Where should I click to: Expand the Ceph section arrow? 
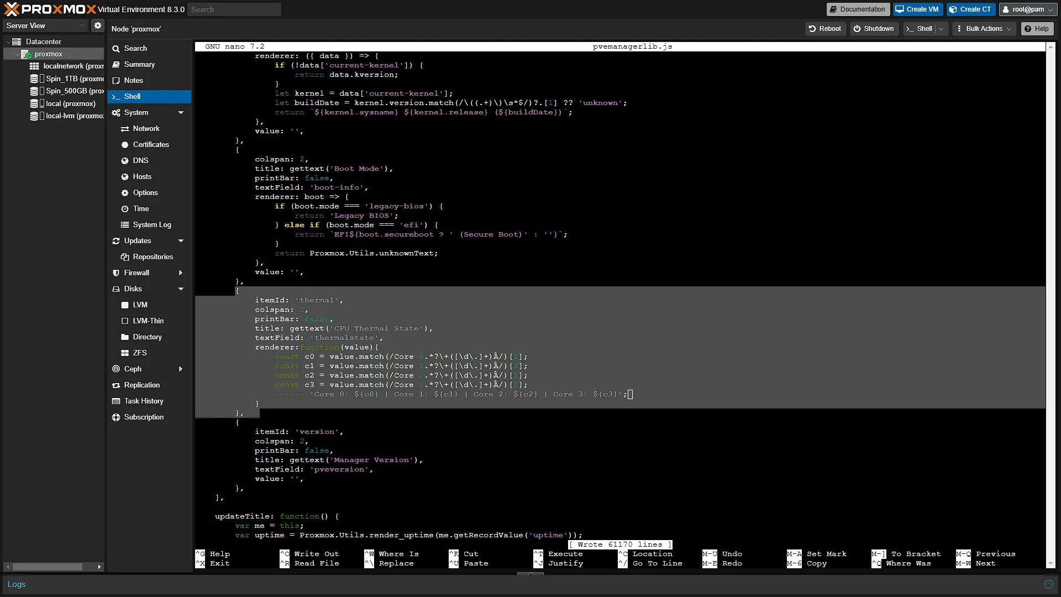181,369
